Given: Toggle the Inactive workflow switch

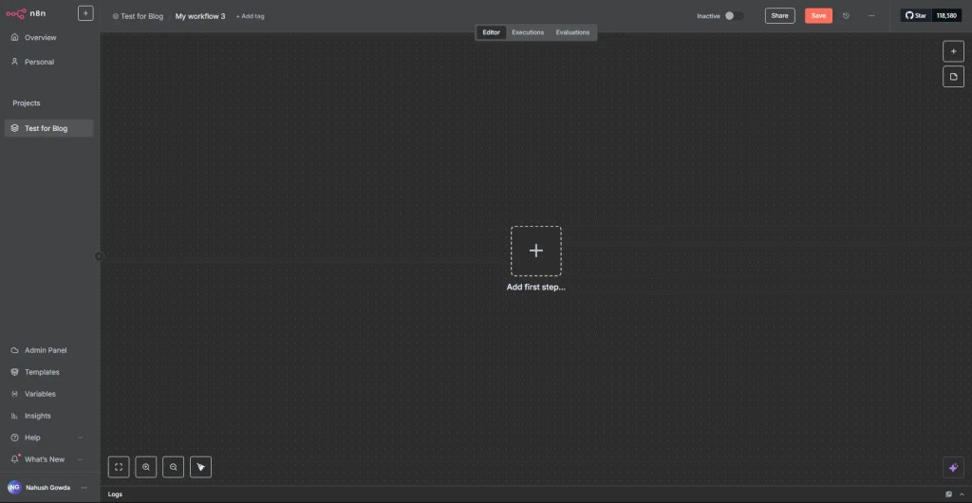Looking at the screenshot, I should pyautogui.click(x=734, y=16).
